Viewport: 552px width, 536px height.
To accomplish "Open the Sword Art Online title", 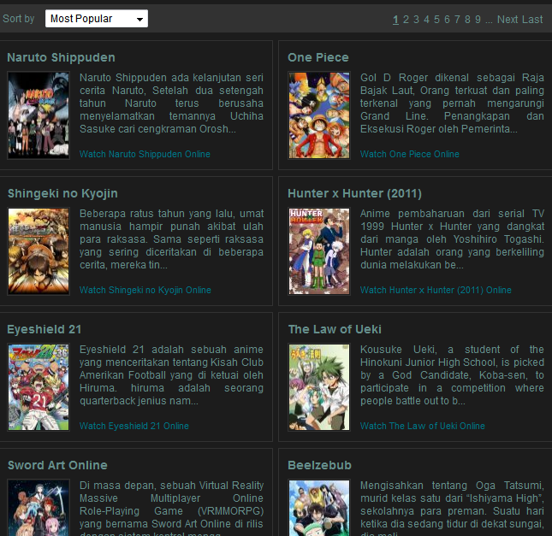I will (x=57, y=465).
